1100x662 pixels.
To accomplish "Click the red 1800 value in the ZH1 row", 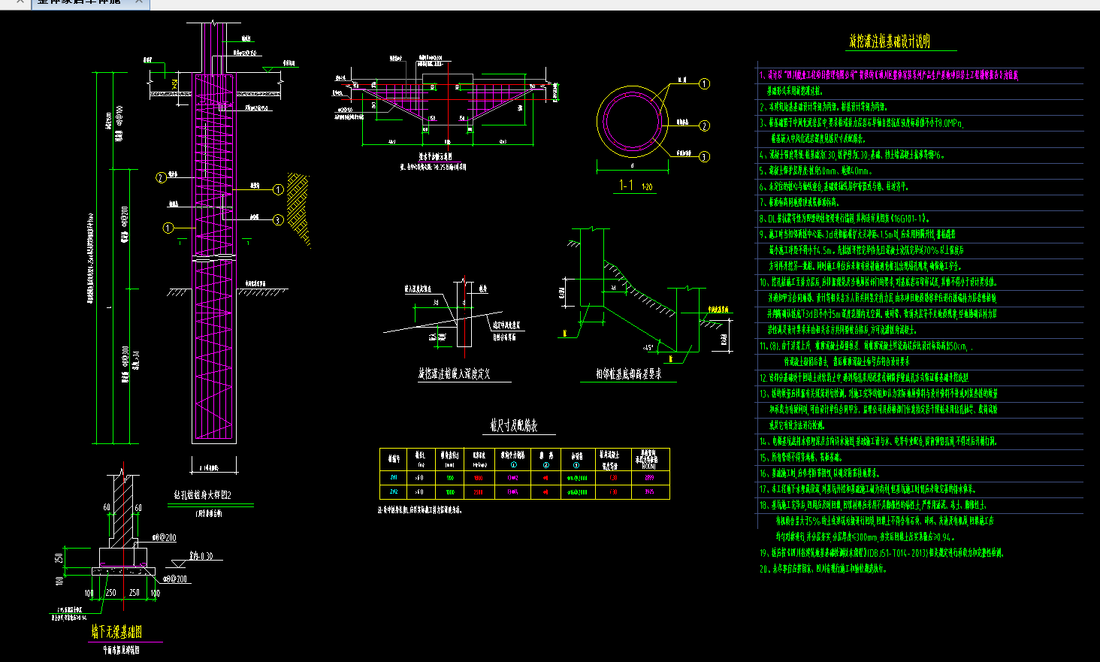I will (x=479, y=477).
